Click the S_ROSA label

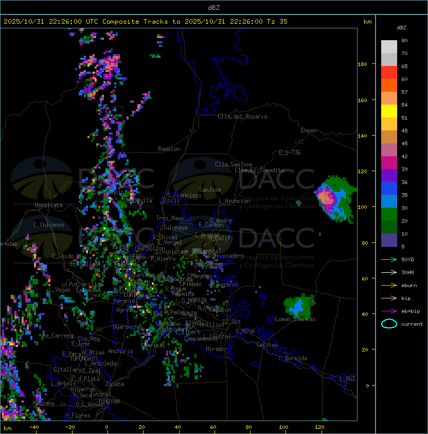[x=245, y=331]
